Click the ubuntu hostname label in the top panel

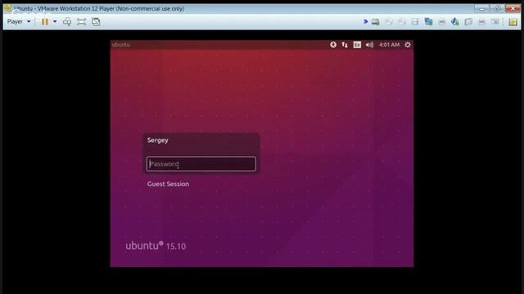(121, 45)
